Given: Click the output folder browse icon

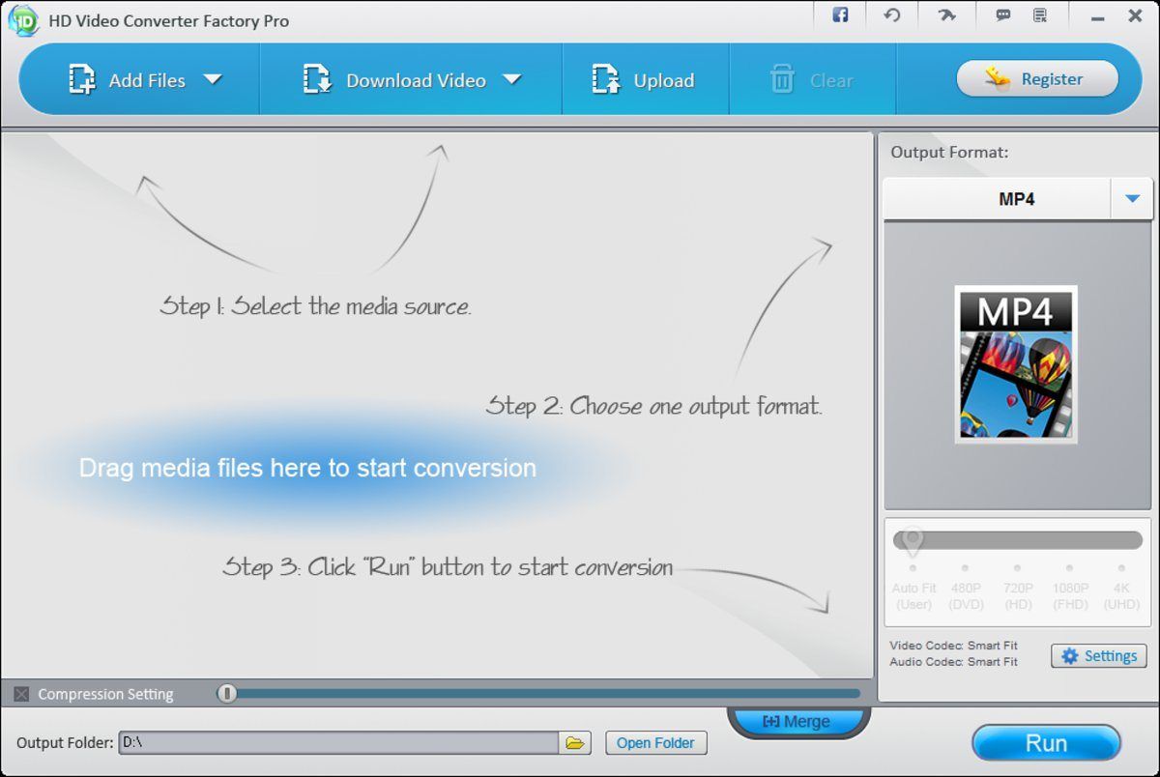Looking at the screenshot, I should pyautogui.click(x=574, y=742).
